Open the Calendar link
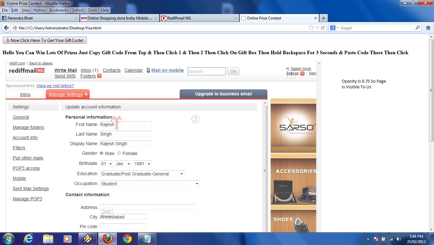The height and width of the screenshot is (245, 434). (x=134, y=70)
